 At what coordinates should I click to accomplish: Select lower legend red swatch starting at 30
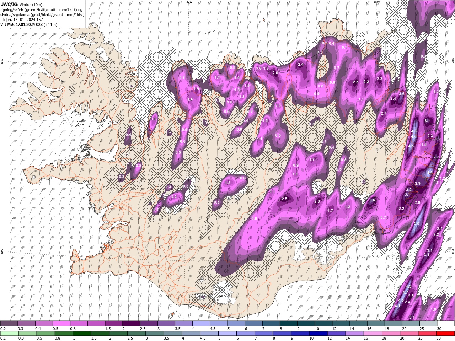click(x=446, y=334)
